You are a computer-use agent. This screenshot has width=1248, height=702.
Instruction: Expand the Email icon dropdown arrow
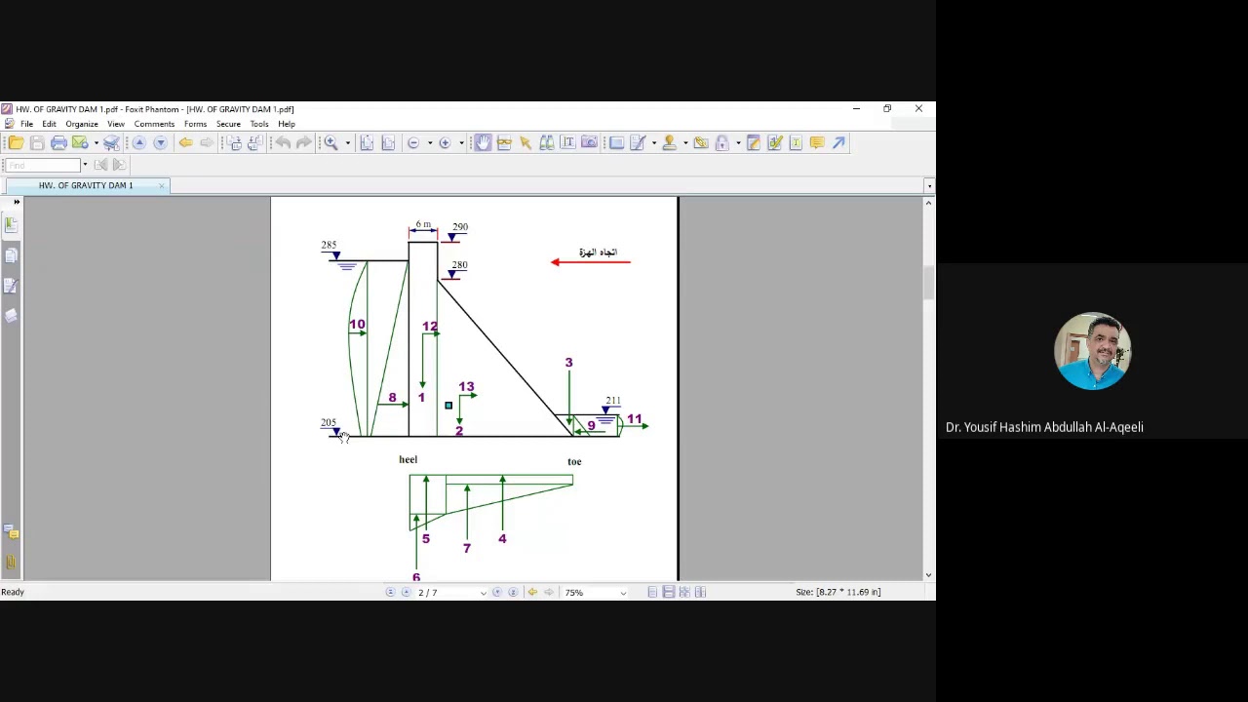(x=96, y=143)
